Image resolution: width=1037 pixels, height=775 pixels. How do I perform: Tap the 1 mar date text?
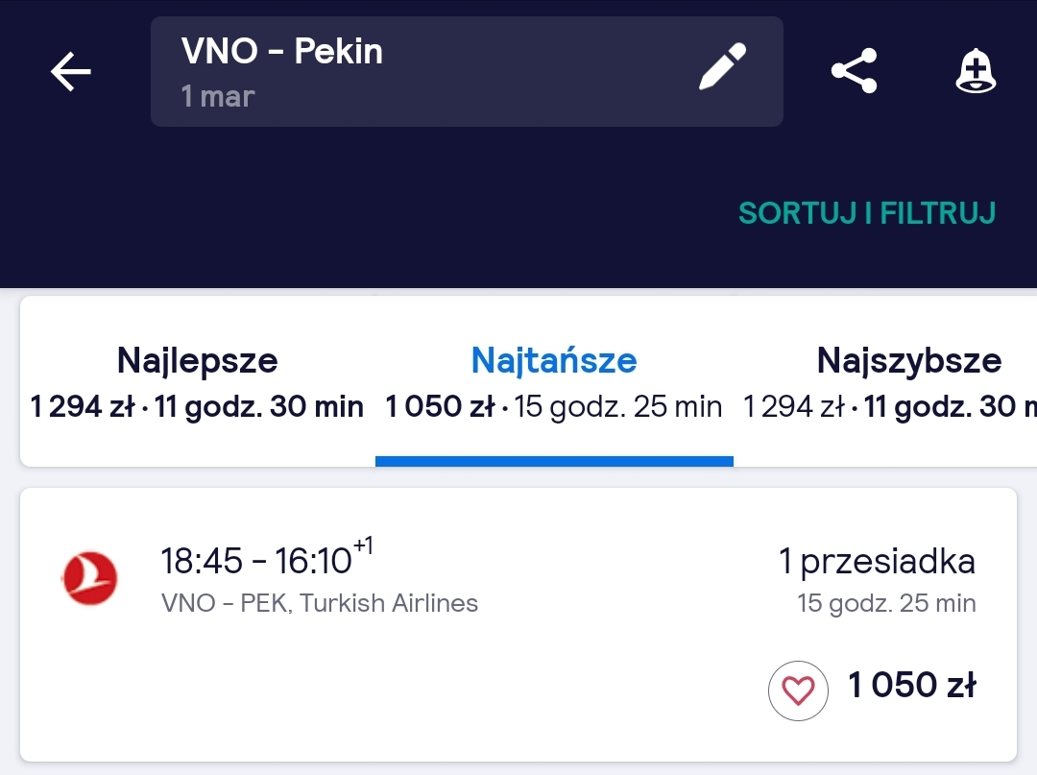pyautogui.click(x=218, y=97)
